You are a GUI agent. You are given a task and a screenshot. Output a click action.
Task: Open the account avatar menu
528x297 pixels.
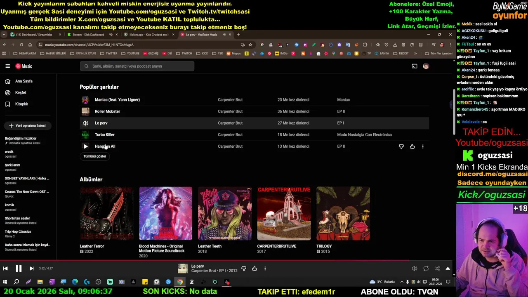(x=426, y=66)
